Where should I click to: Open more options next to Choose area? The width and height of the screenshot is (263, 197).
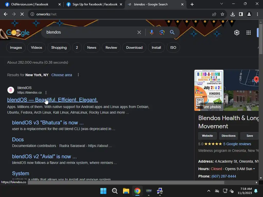click(x=78, y=75)
